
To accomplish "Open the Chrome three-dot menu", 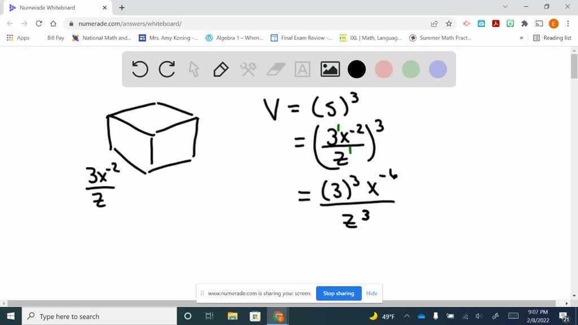I will click(567, 24).
